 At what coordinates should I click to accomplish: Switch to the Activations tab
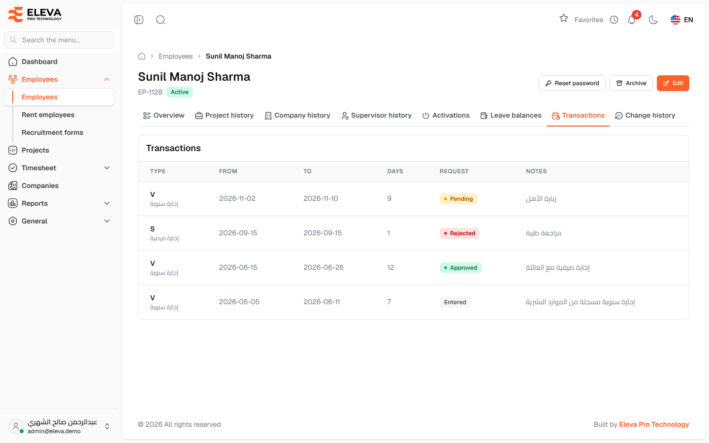pos(446,115)
